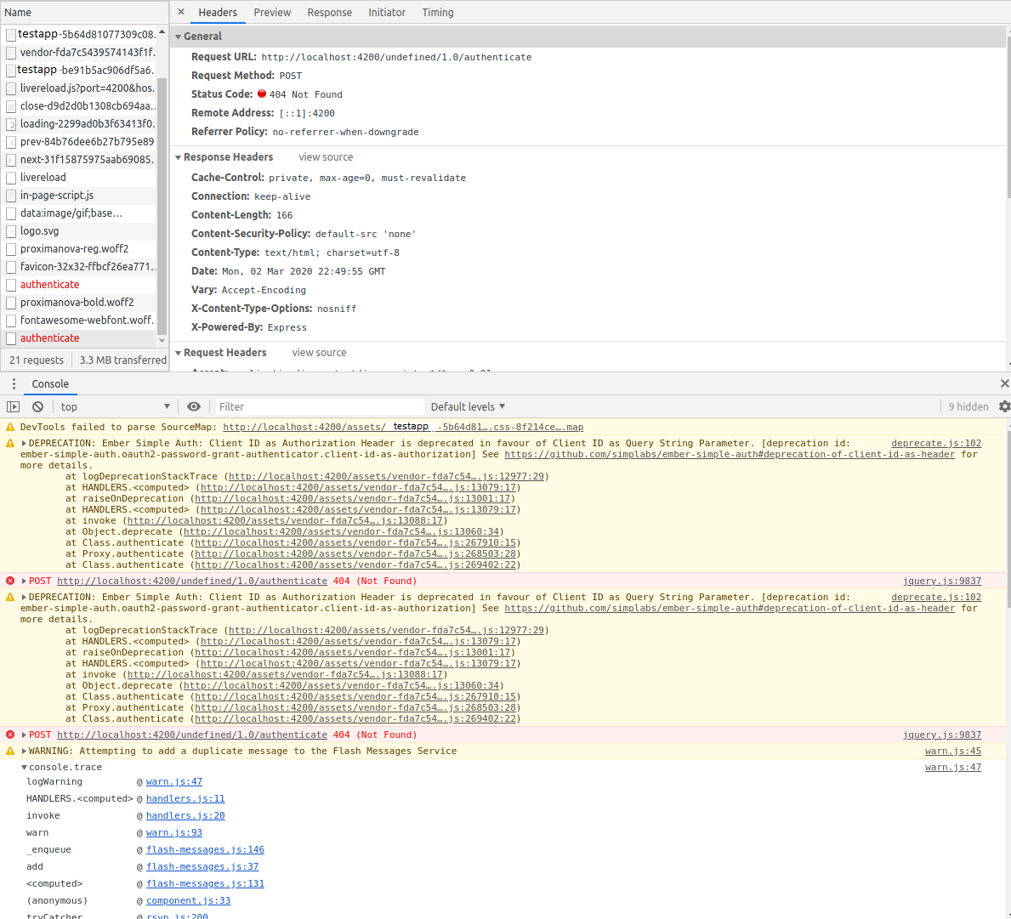
Task: Click the Name column header
Action: click(84, 12)
